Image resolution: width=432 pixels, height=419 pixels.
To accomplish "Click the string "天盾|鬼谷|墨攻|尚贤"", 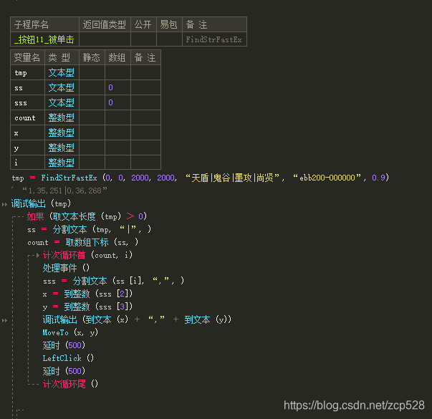I will click(x=233, y=178).
